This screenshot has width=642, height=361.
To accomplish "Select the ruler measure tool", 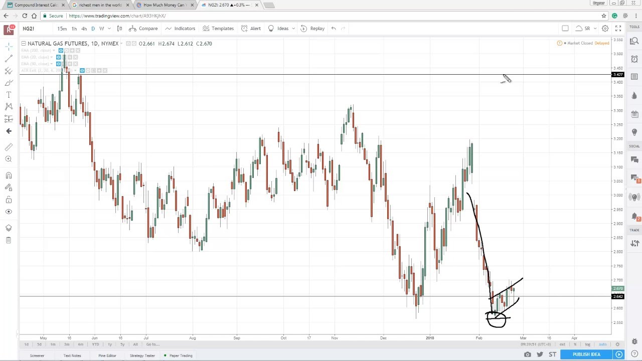I will (9, 147).
